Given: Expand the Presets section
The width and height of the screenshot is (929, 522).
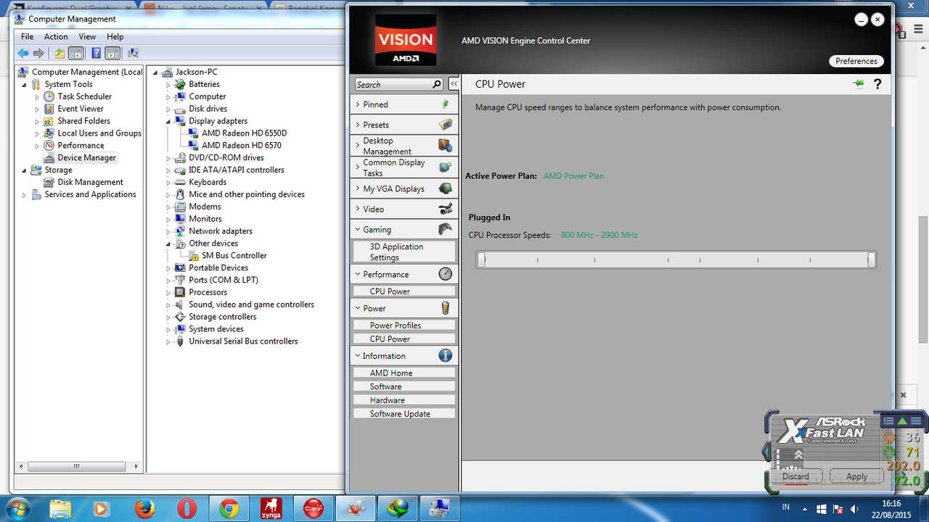Looking at the screenshot, I should pyautogui.click(x=404, y=125).
